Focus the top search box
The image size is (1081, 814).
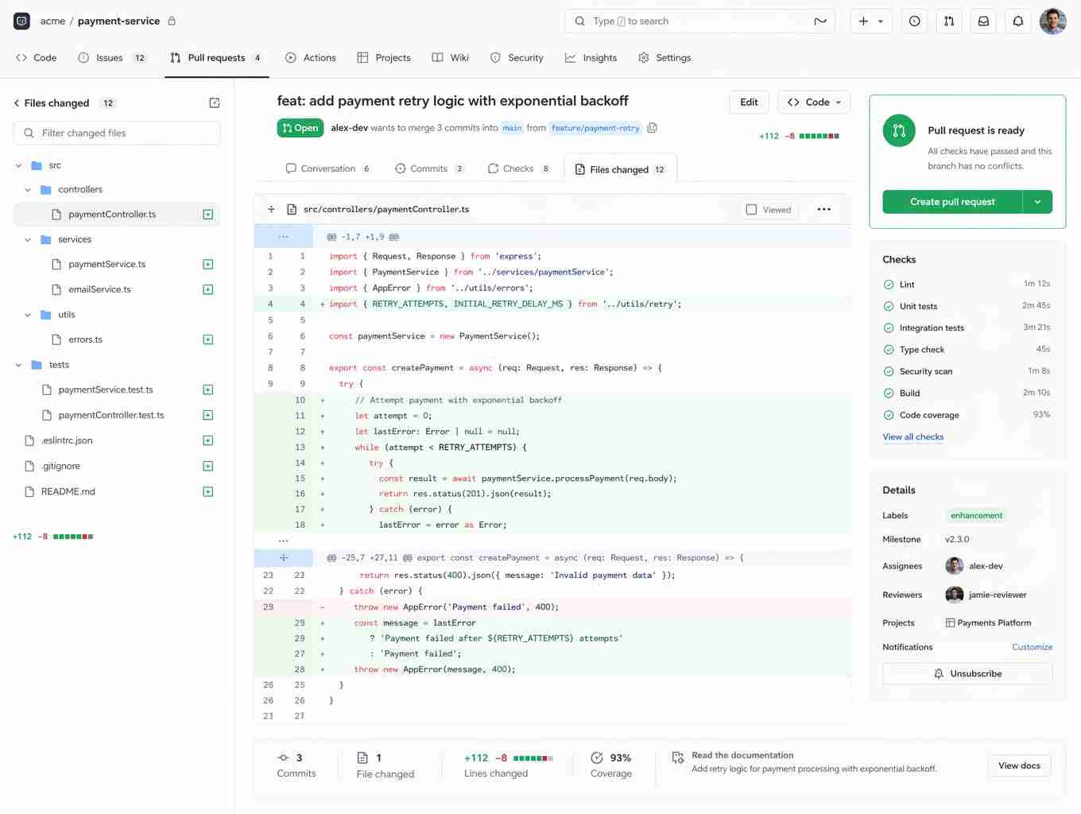(x=699, y=21)
